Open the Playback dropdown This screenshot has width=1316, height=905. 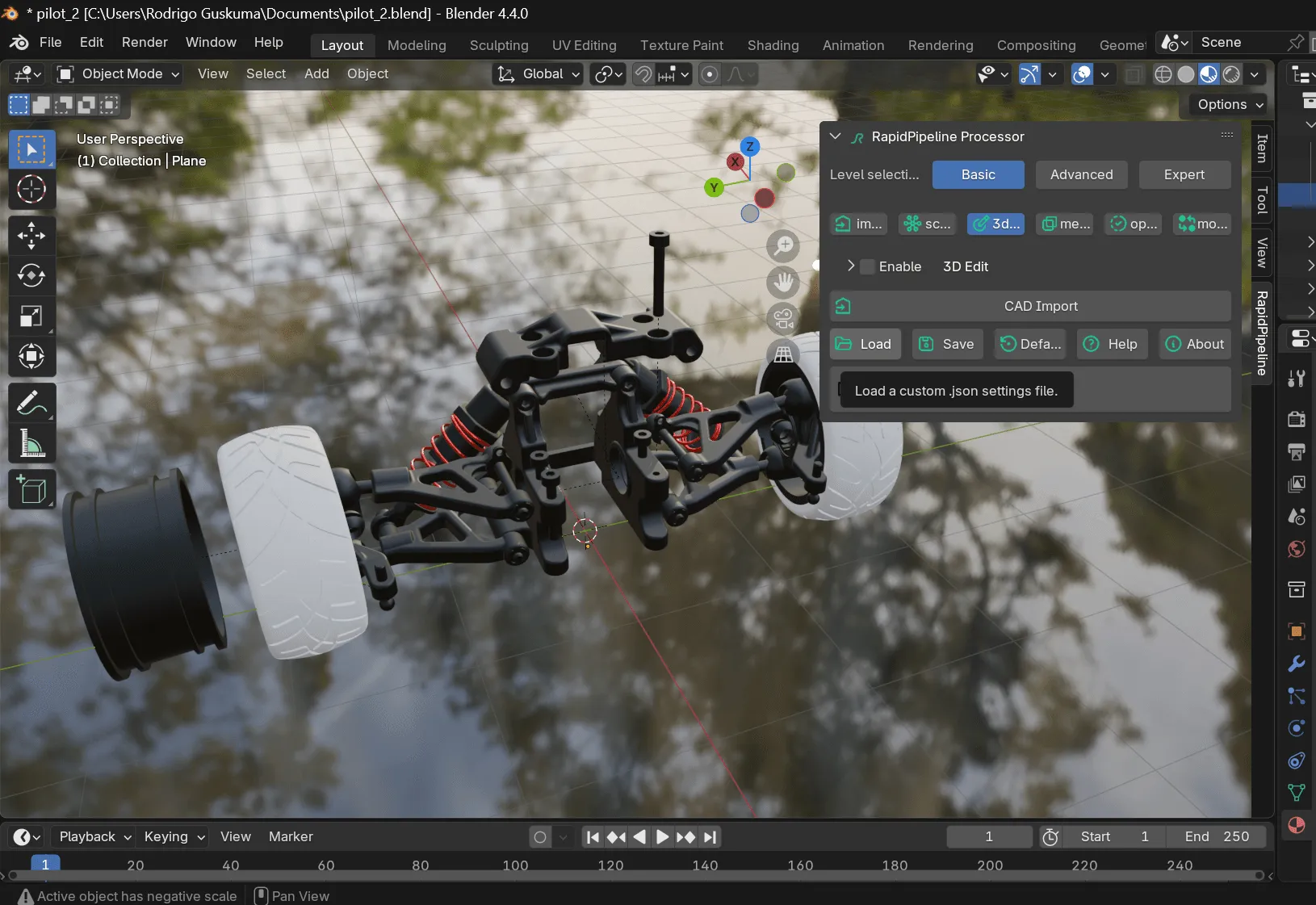pyautogui.click(x=94, y=837)
